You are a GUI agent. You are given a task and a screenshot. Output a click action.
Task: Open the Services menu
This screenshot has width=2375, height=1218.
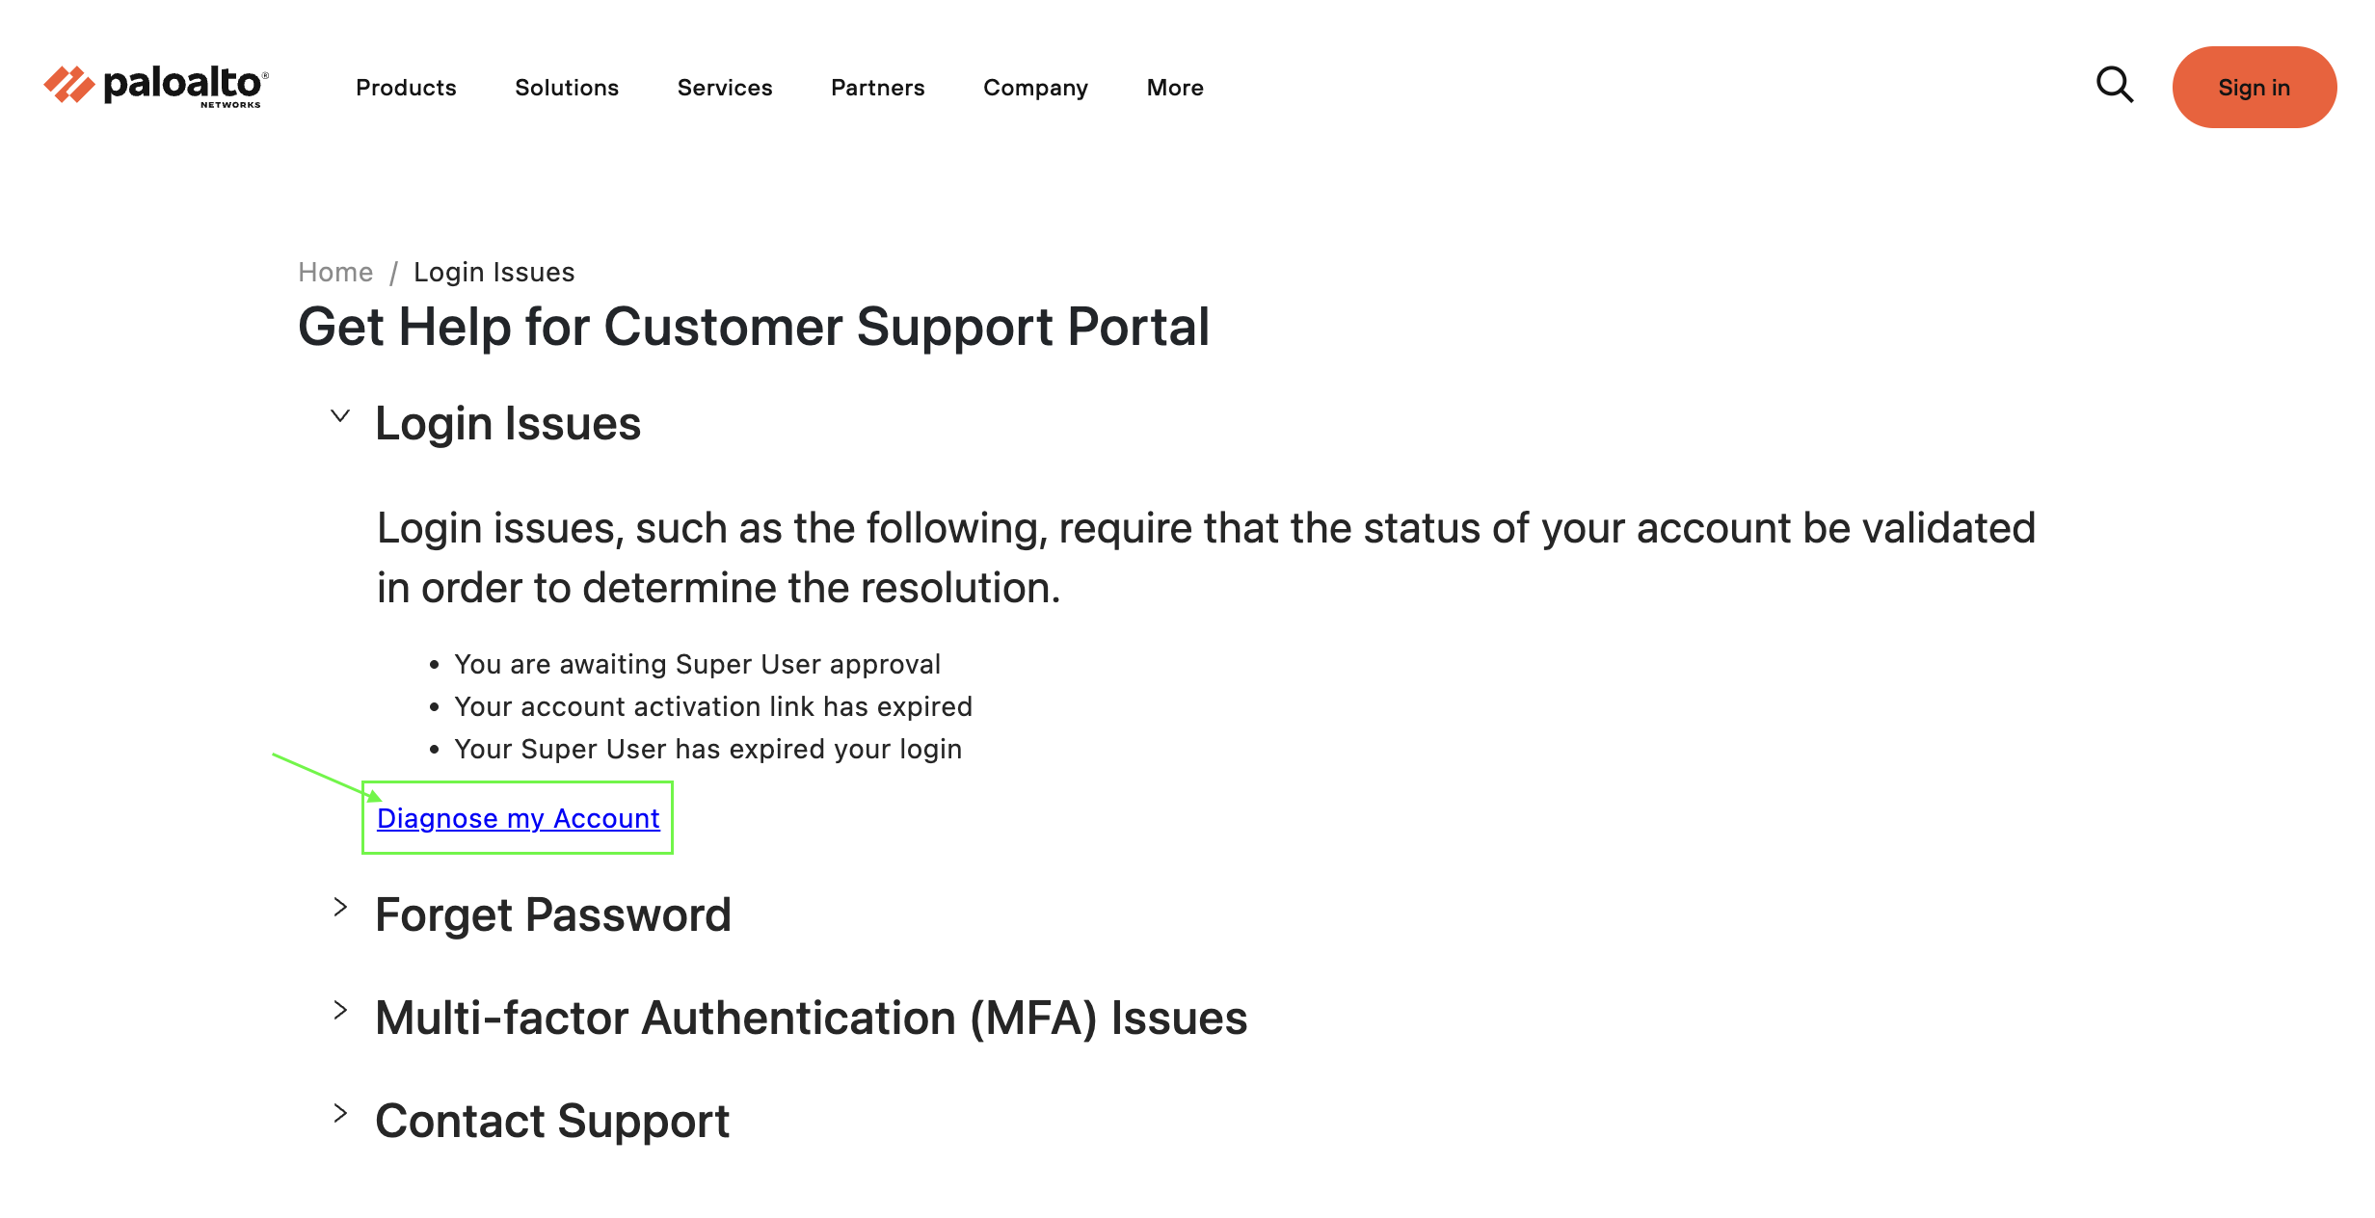[x=725, y=88]
